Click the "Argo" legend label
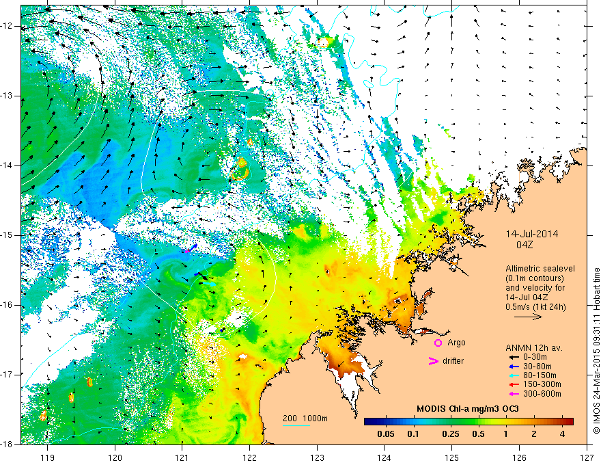This screenshot has height=465, width=601. tap(456, 343)
